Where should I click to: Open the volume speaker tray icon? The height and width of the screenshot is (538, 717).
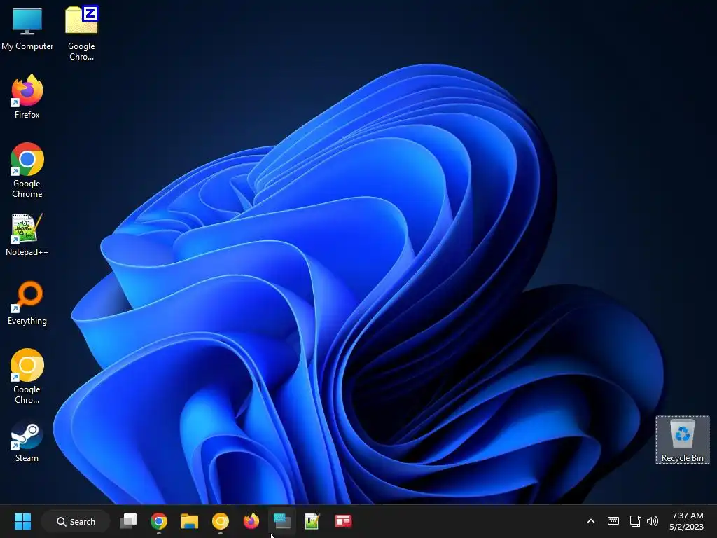pos(653,521)
